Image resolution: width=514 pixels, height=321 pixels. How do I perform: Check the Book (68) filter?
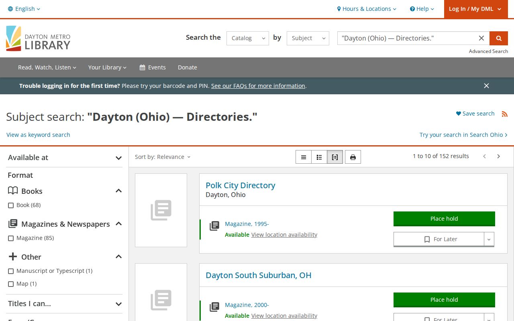click(x=11, y=205)
